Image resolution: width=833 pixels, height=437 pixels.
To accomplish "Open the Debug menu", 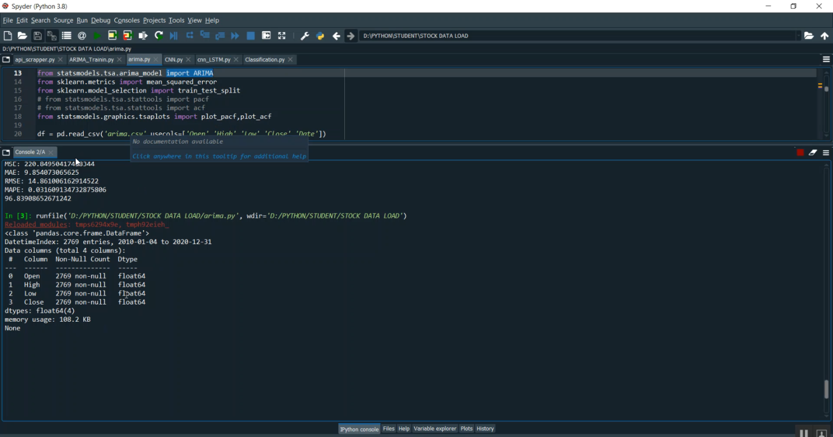I will tap(101, 21).
